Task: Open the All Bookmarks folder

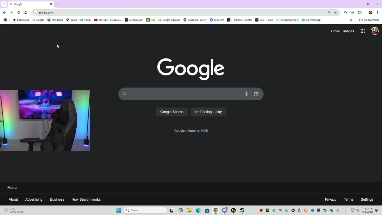Action: 369,20
